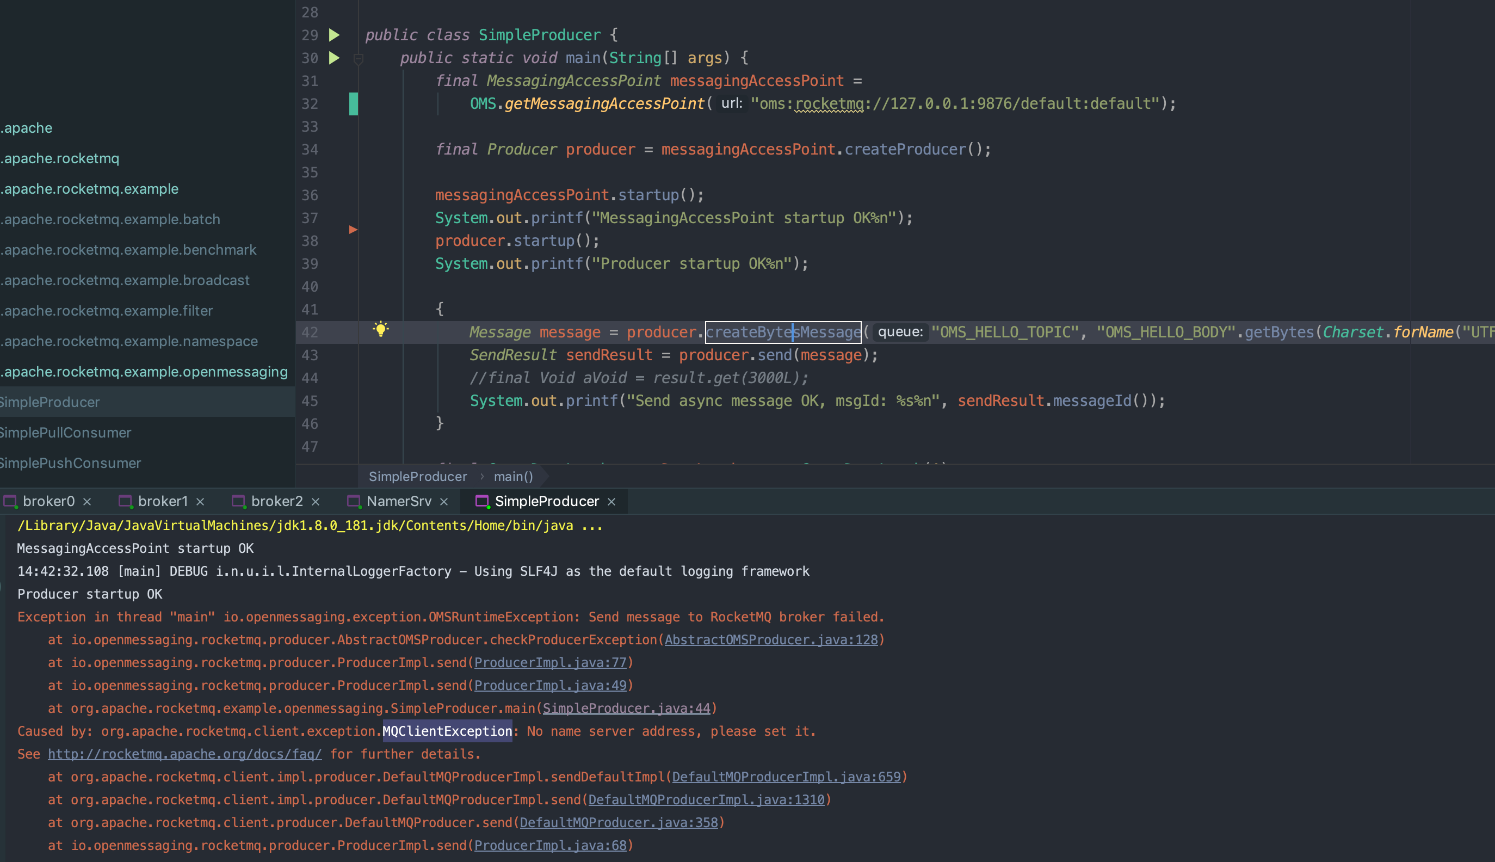Close the NamerSrv run tab
The width and height of the screenshot is (1495, 862).
point(444,501)
